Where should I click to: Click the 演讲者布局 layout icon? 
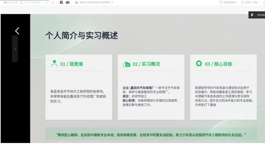221,3
